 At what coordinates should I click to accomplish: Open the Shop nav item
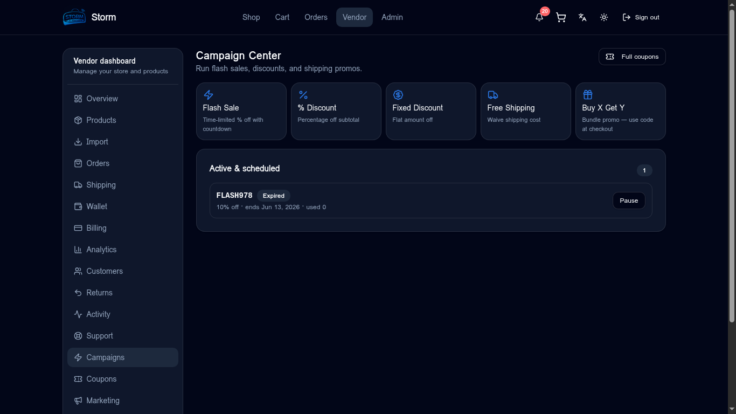click(251, 17)
